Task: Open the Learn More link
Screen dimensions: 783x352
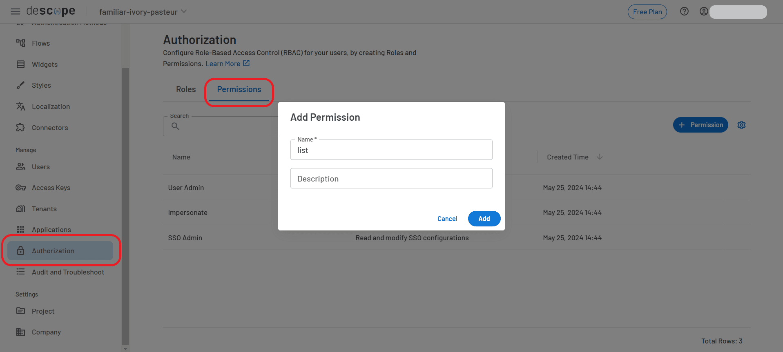Action: pyautogui.click(x=223, y=64)
